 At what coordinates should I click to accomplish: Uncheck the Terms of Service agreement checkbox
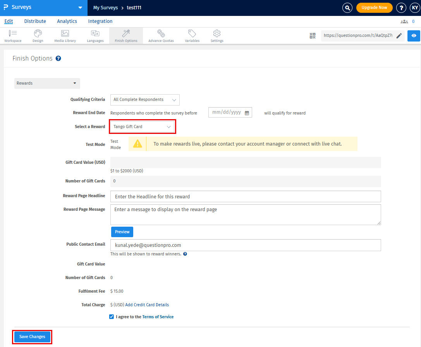(x=112, y=317)
